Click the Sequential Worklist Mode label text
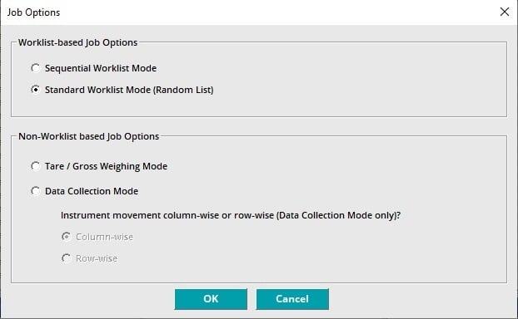The image size is (518, 319). point(101,68)
